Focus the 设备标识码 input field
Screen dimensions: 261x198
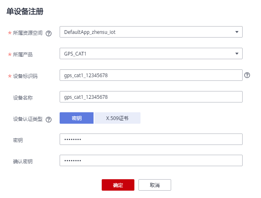click(x=151, y=75)
